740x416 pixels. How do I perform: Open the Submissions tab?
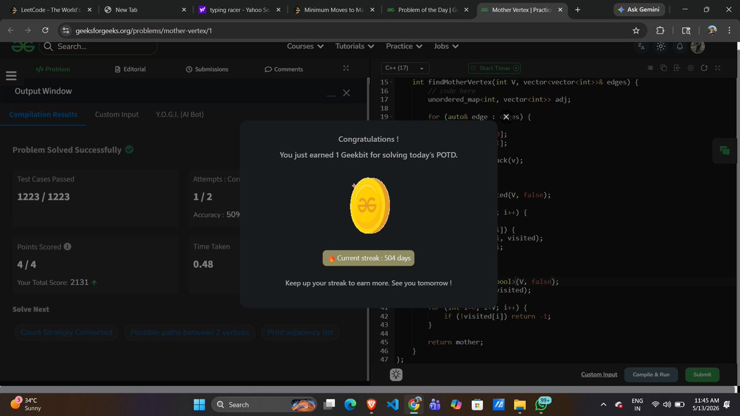tap(207, 69)
